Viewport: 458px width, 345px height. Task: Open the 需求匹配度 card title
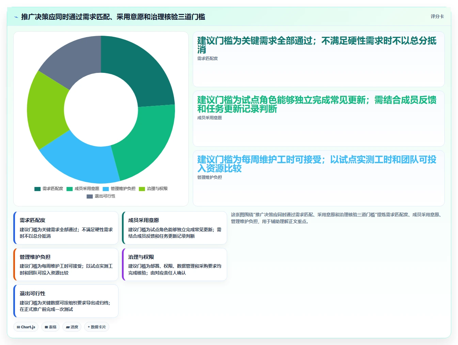click(x=33, y=220)
